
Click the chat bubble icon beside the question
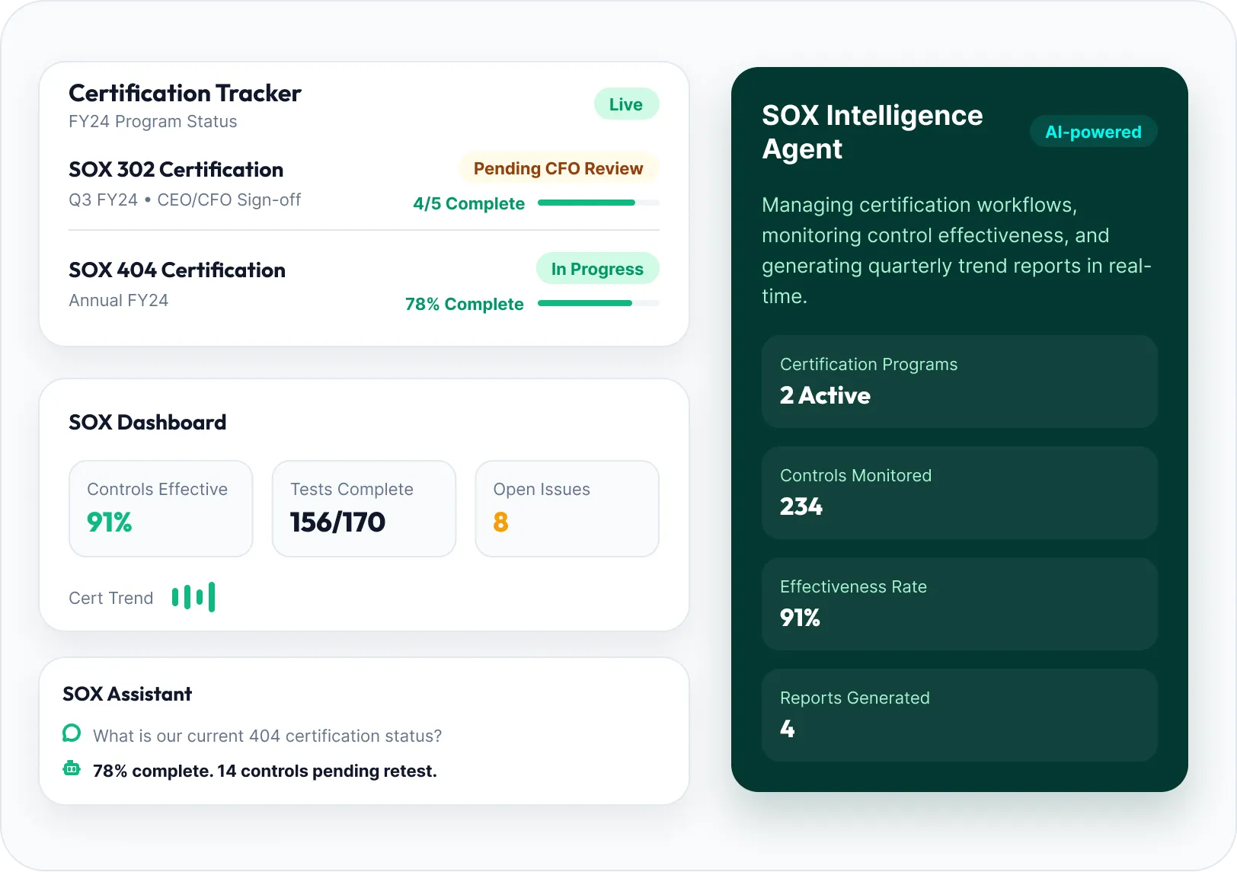72,733
